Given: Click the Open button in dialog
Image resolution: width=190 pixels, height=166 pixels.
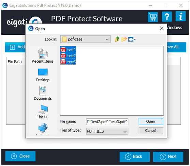Looking at the screenshot, I should point(151,121).
